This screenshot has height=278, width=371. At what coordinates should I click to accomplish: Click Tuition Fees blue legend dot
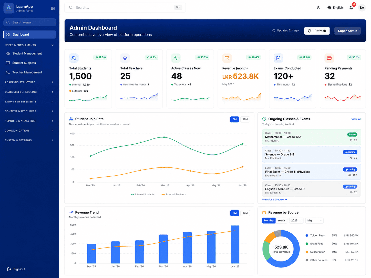(x=307, y=236)
